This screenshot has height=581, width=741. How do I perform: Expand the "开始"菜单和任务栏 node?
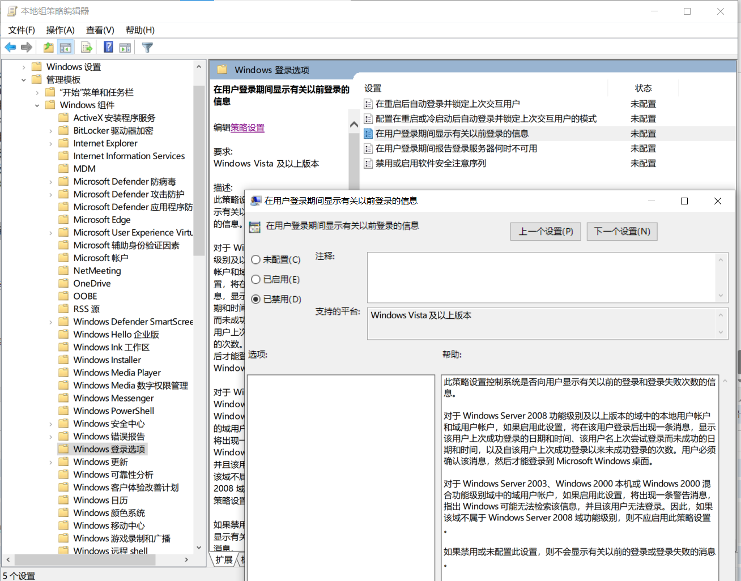pyautogui.click(x=37, y=92)
